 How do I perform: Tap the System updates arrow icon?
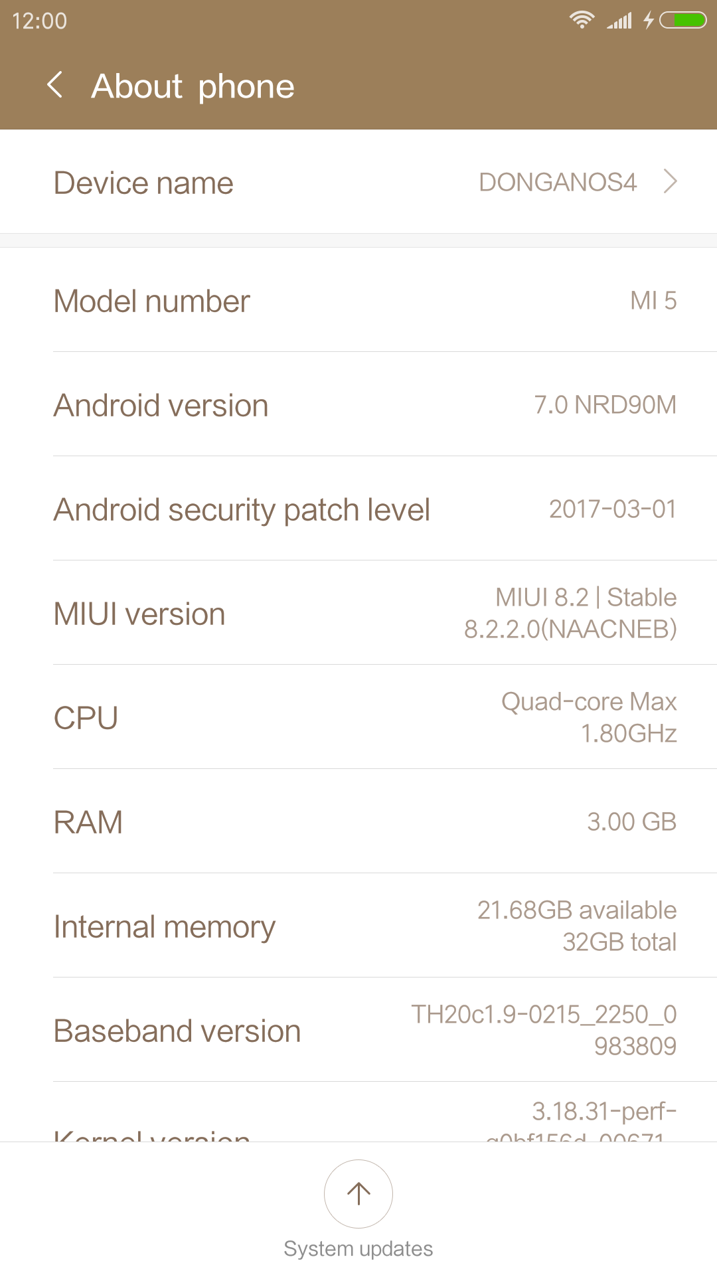(x=358, y=1193)
